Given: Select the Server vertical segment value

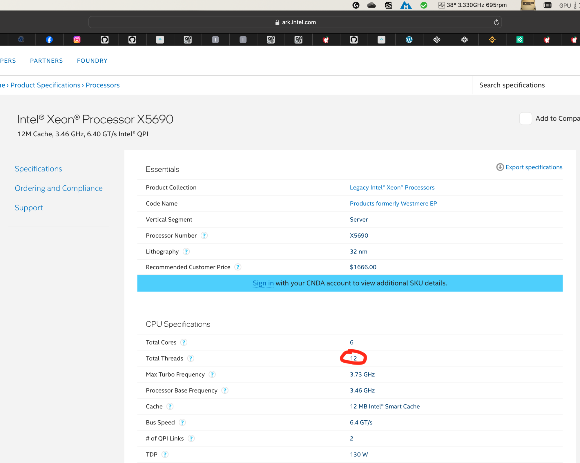Looking at the screenshot, I should point(359,220).
